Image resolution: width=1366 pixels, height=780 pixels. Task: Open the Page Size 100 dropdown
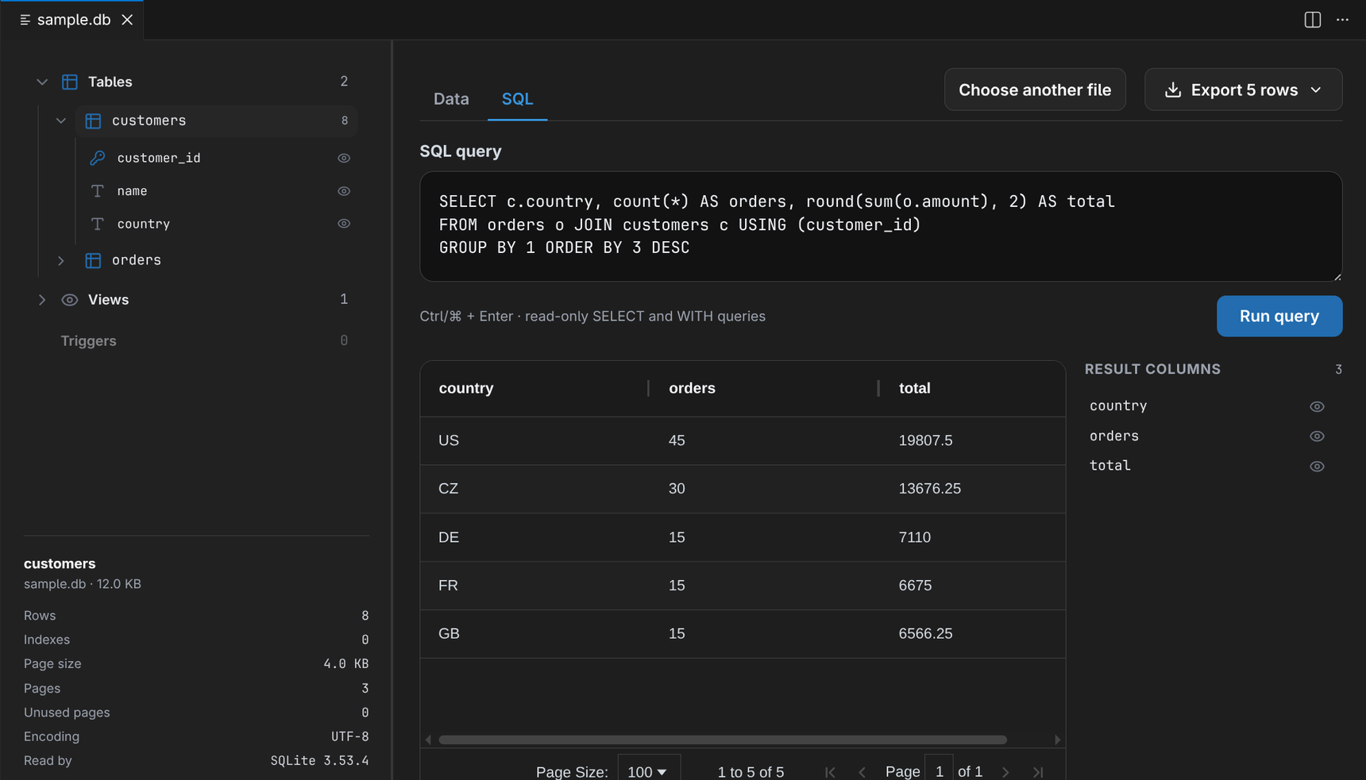[x=648, y=770]
